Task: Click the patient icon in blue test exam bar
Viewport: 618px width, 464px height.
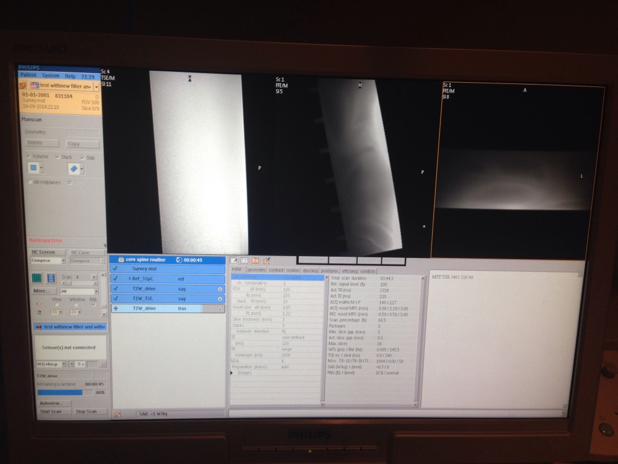Action: 39,327
